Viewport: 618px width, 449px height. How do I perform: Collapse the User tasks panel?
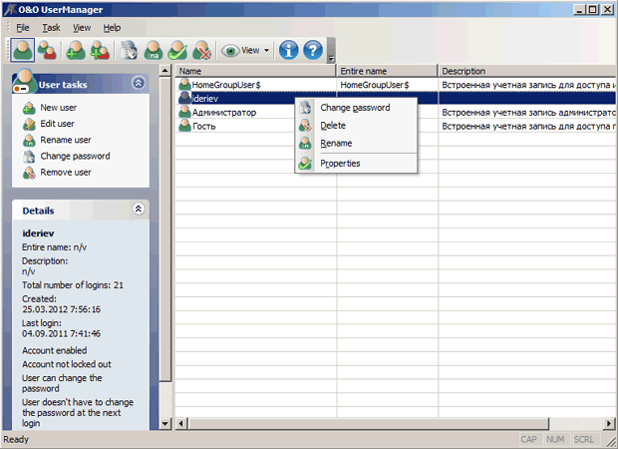139,83
